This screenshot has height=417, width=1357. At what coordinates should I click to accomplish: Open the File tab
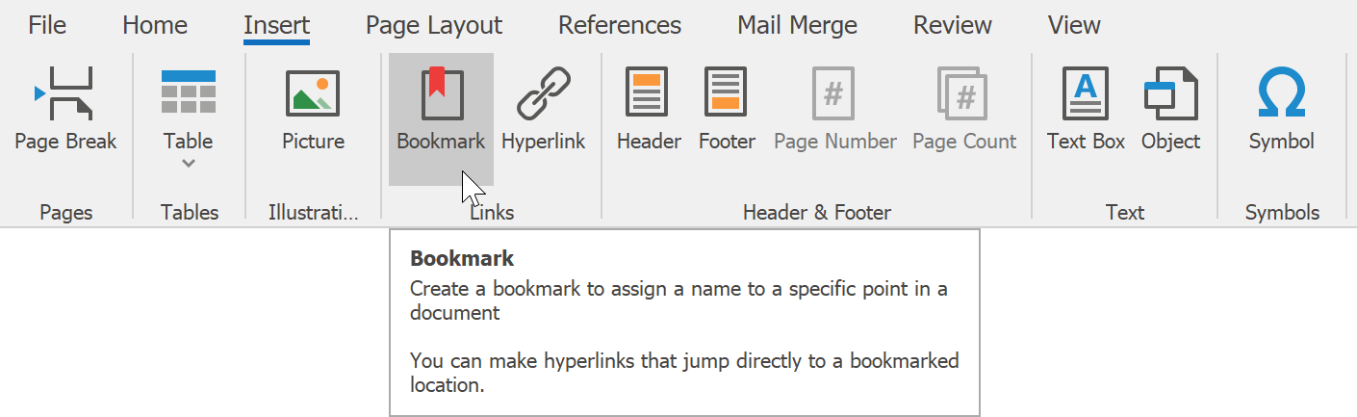point(47,25)
